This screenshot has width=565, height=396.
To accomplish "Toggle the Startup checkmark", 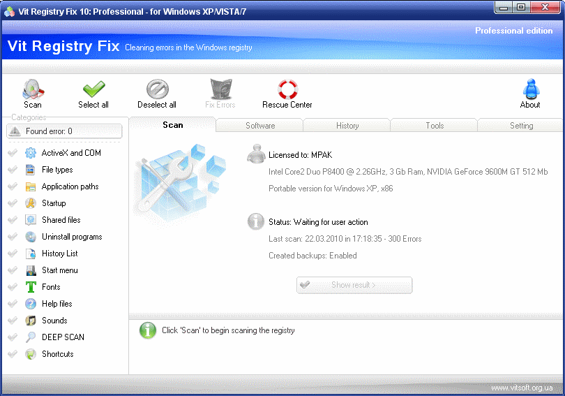I will click(13, 203).
